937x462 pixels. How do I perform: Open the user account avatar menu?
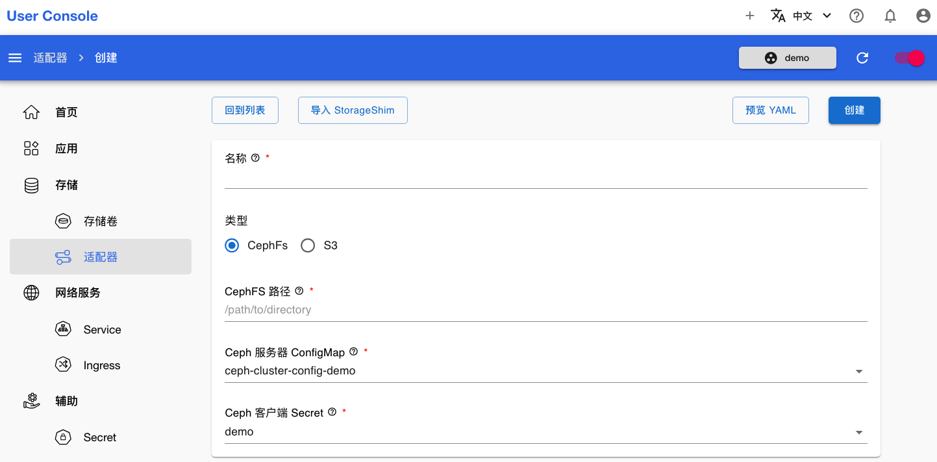[x=923, y=16]
